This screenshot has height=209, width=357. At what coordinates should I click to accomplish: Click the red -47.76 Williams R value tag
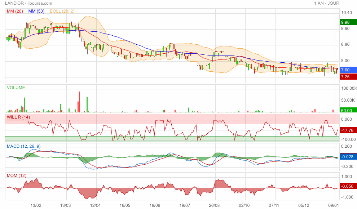(348, 130)
